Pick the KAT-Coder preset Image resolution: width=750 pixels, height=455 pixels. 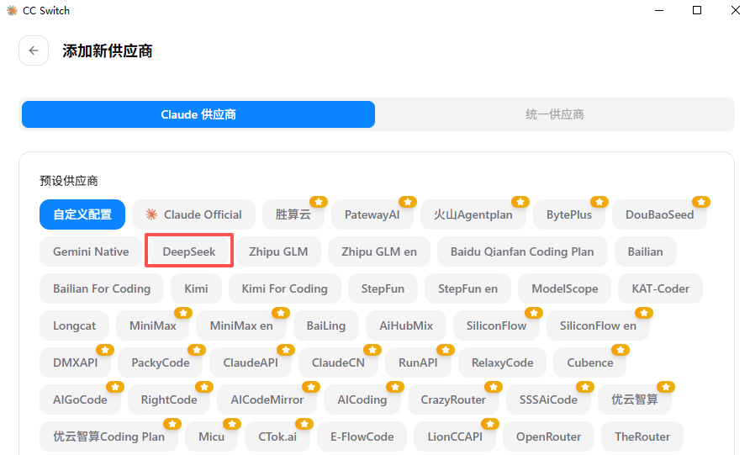tap(661, 288)
